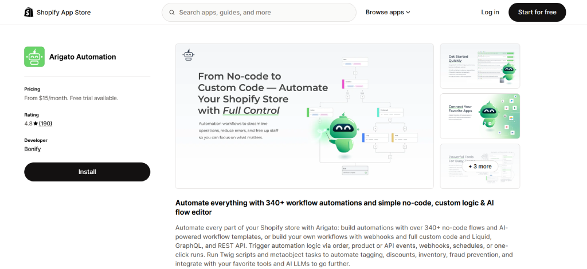Viewport: 587px width, 269px height.
Task: Focus the Search apps, guides, and more field
Action: click(x=259, y=13)
